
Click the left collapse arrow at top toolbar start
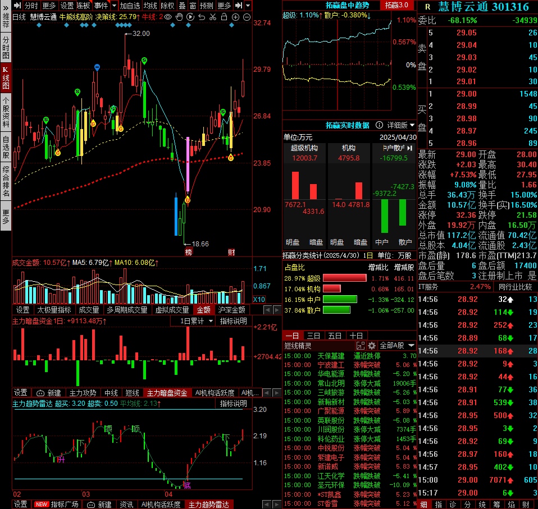pyautogui.click(x=17, y=6)
